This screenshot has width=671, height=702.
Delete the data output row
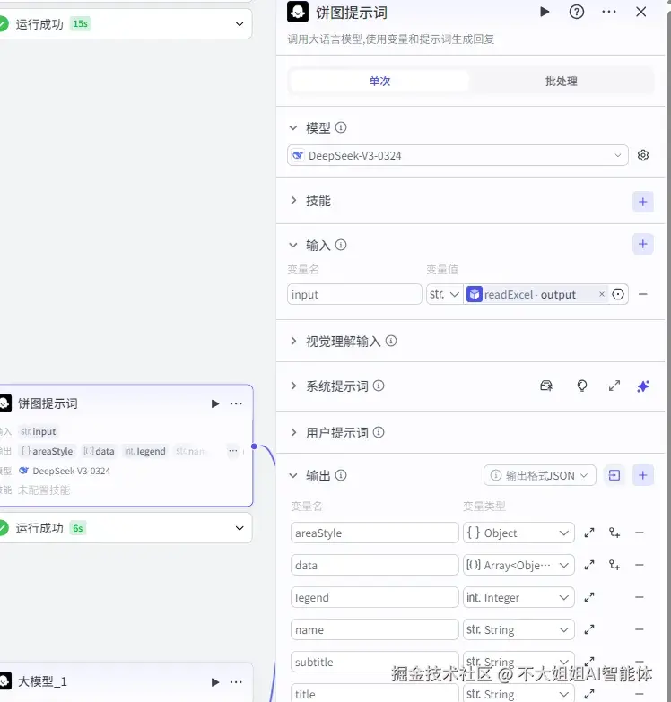640,565
